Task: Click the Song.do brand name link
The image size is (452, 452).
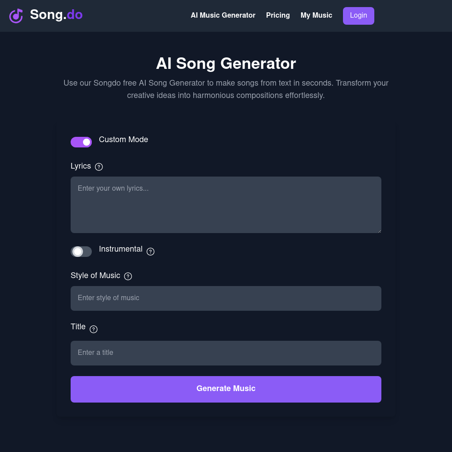Action: 56,15
